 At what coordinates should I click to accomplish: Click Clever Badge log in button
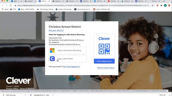[x=104, y=61]
